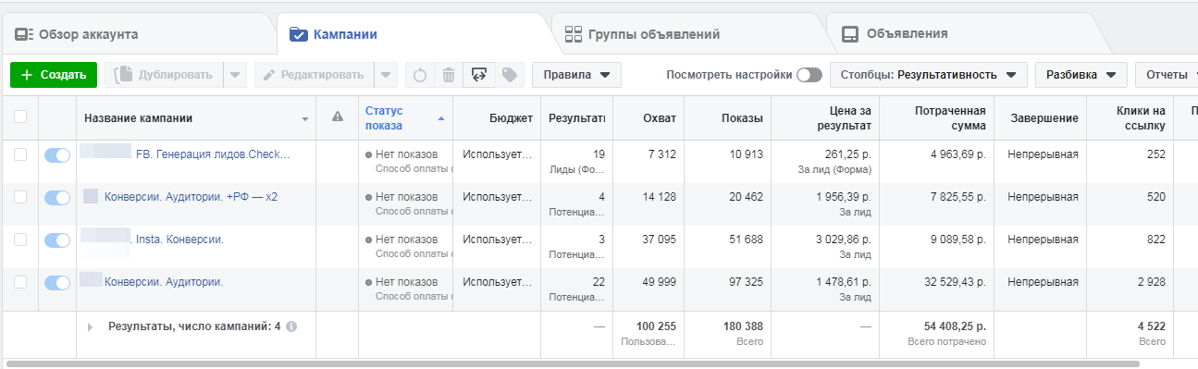Click the 261,25 р. cost cell
The width and height of the screenshot is (1198, 369).
point(824,161)
